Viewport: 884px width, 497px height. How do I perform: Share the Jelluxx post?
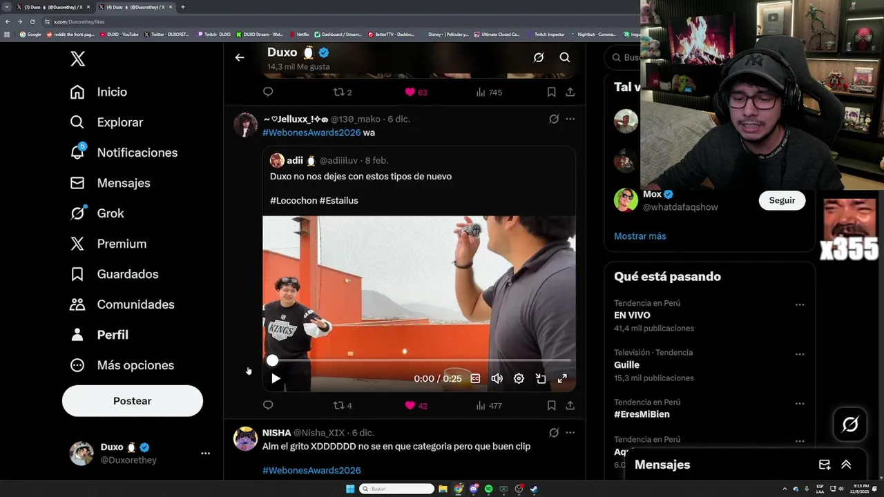point(570,405)
